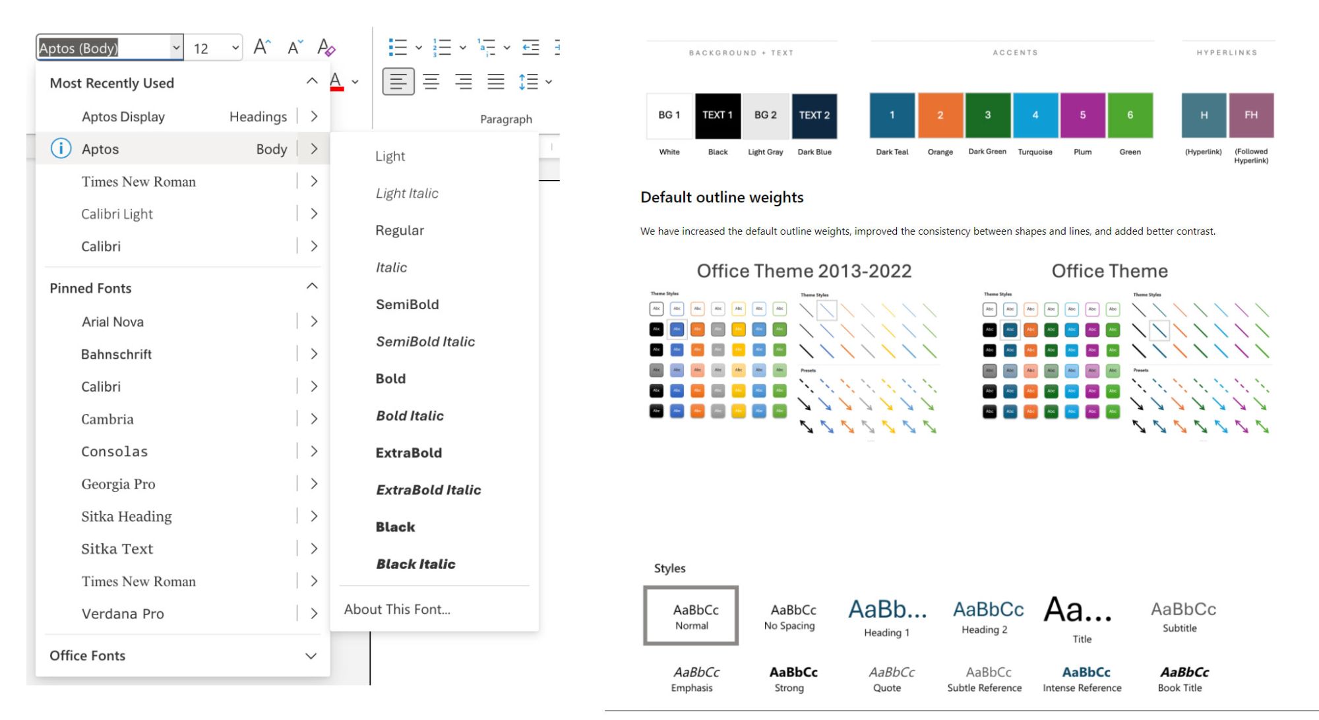Apply the Subtitle style
Viewport: 1319px width, 720px height.
point(1183,616)
